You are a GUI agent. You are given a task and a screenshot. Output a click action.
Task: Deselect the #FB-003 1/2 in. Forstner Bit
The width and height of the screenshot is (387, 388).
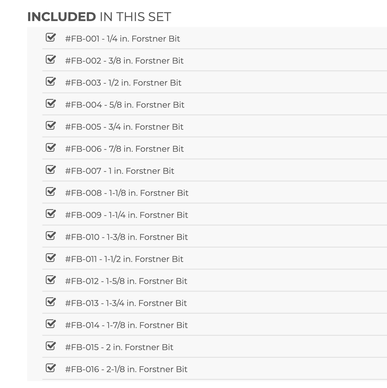click(x=50, y=81)
